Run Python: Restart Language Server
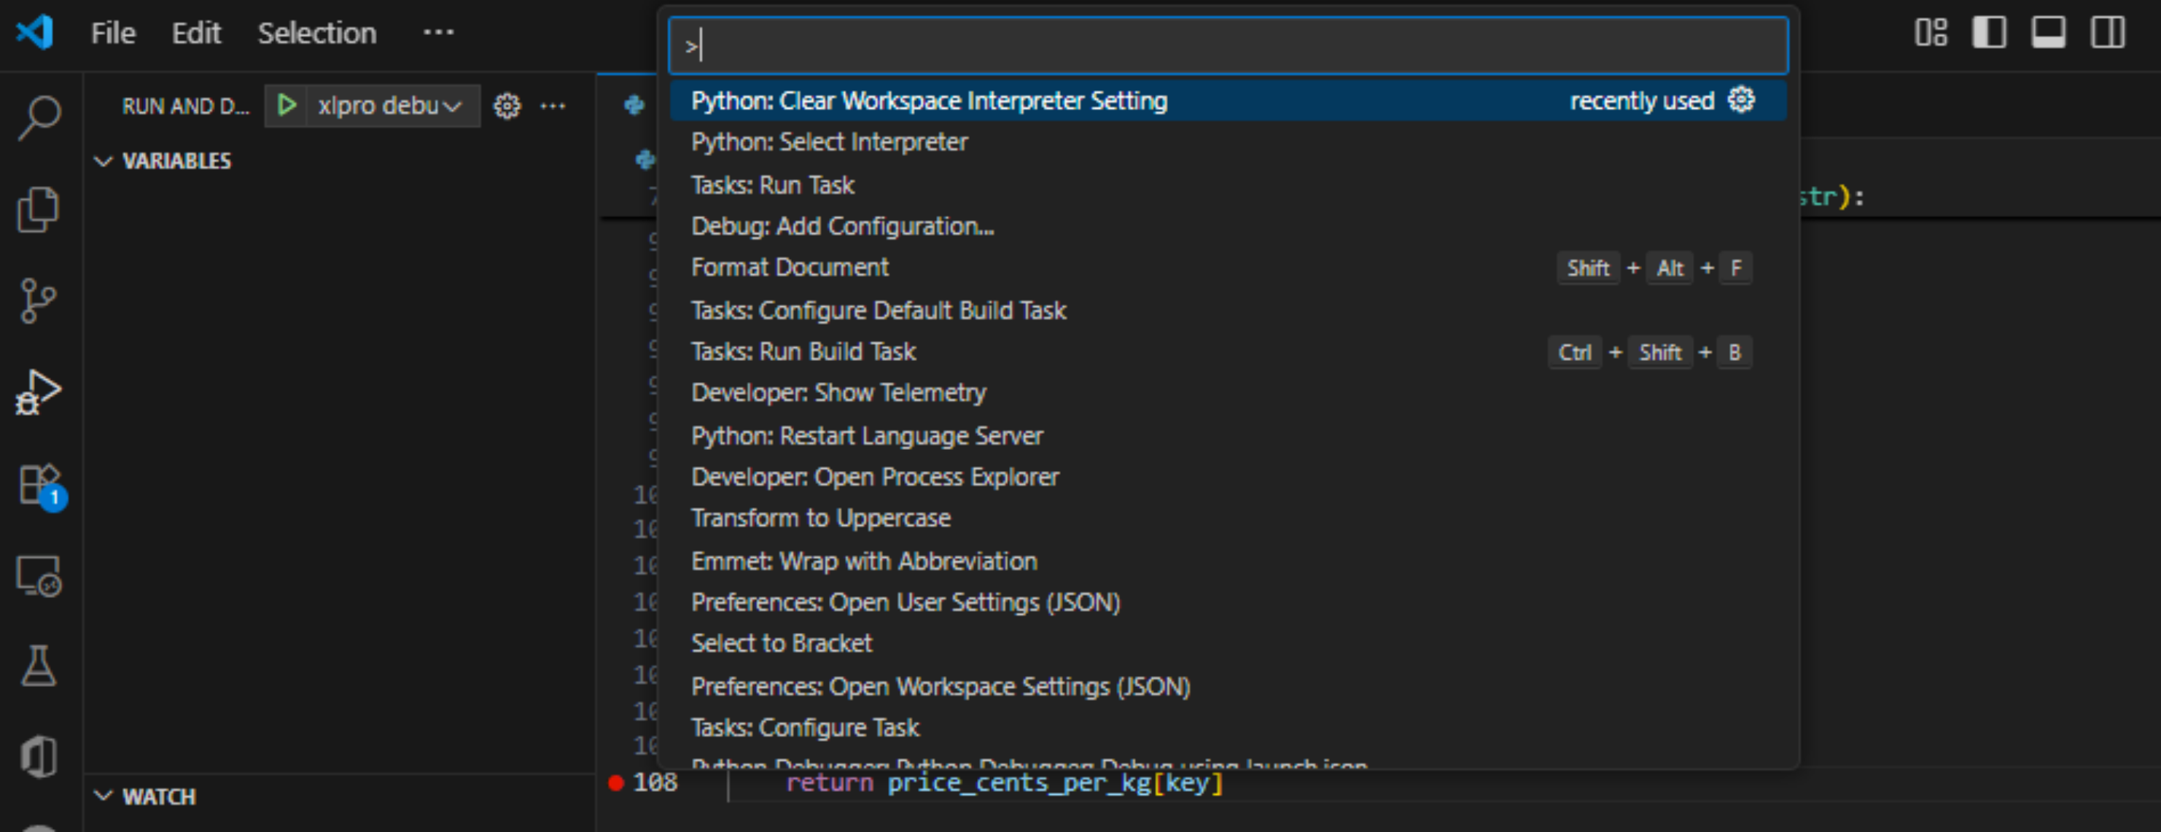 (x=1229, y=435)
